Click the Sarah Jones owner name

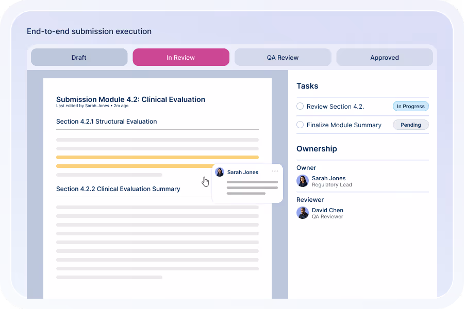click(328, 178)
